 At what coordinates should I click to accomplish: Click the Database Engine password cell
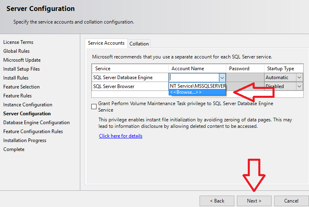click(245, 78)
